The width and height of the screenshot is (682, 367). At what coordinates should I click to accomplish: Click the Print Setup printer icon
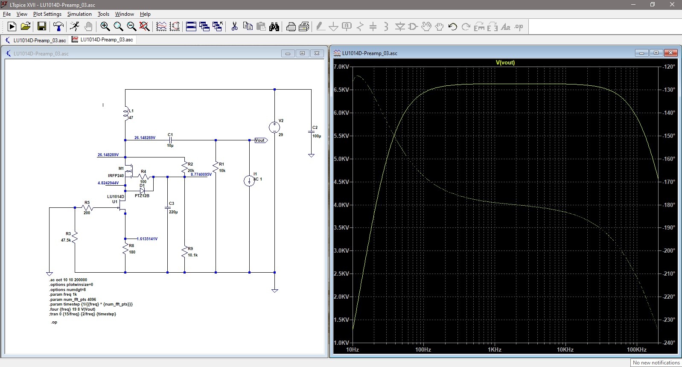(x=291, y=27)
